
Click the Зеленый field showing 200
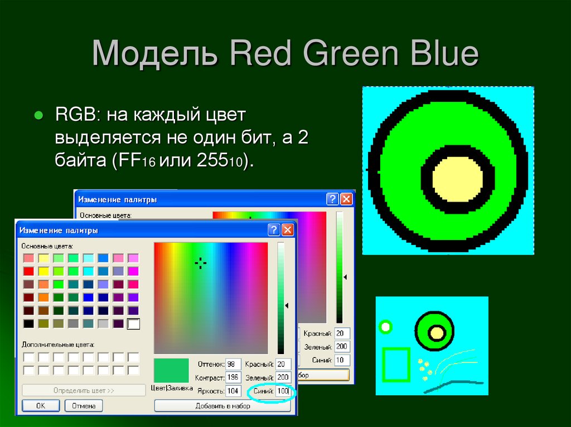click(284, 377)
